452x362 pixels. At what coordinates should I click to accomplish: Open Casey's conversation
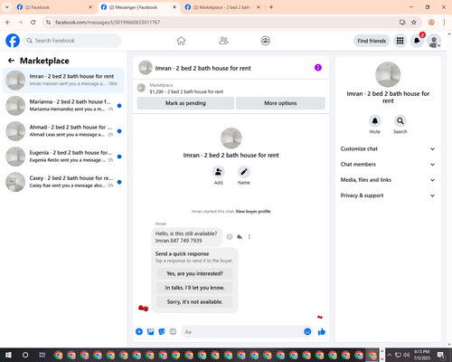[x=63, y=182]
